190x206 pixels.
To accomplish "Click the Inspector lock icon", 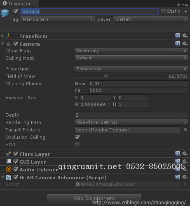I will (x=178, y=4).
